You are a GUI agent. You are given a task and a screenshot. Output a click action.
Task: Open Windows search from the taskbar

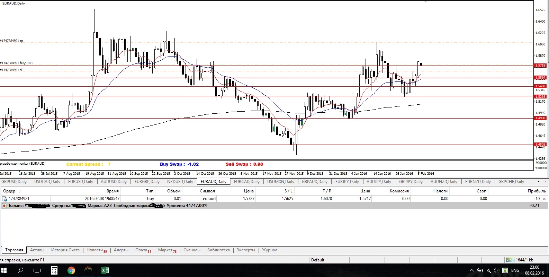tap(20, 270)
